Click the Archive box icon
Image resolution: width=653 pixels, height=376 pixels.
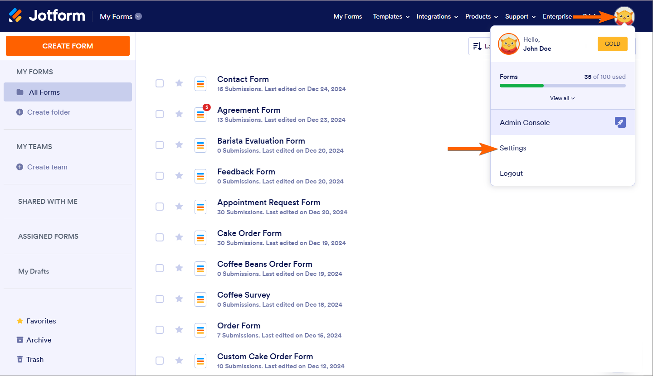click(x=20, y=340)
